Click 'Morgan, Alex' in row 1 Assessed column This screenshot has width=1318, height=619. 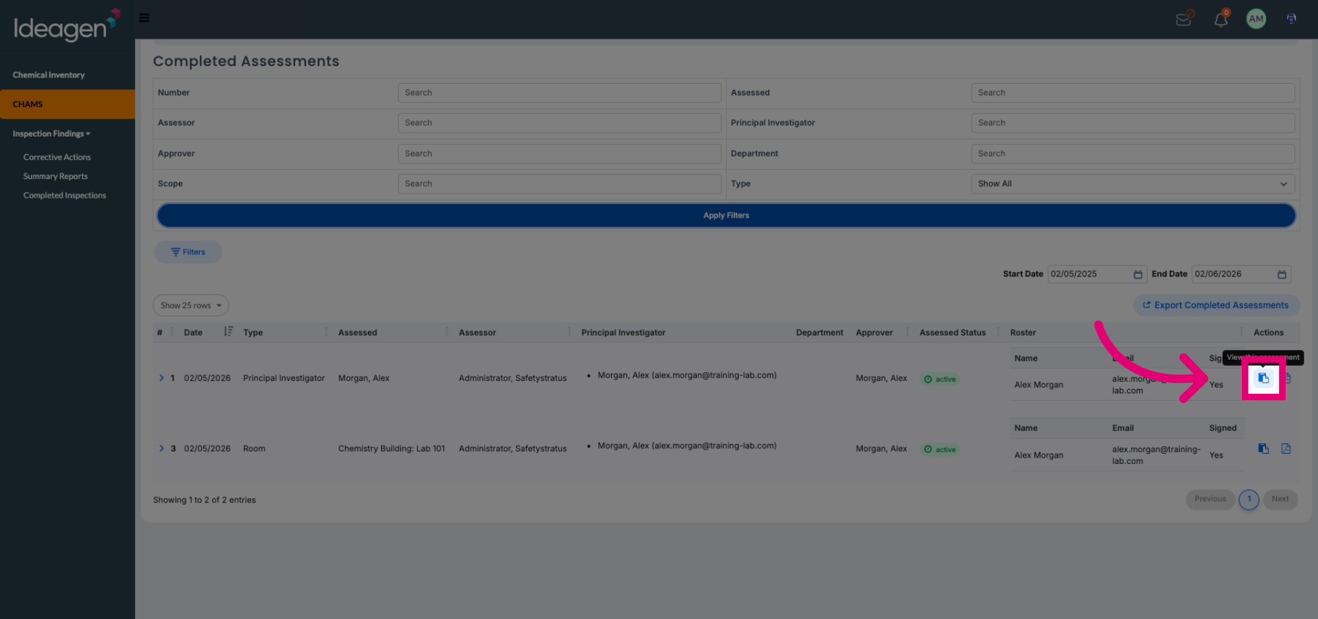point(364,378)
